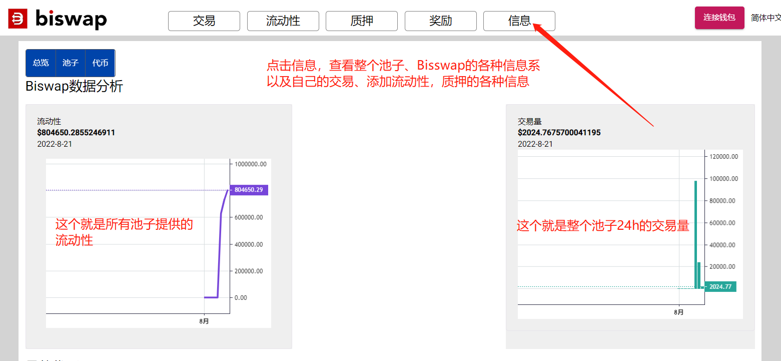Image resolution: width=781 pixels, height=361 pixels.
Task: Click the 2022-8-21 date under 流动性
Action: click(55, 144)
